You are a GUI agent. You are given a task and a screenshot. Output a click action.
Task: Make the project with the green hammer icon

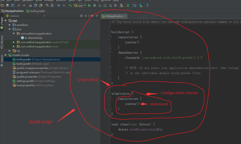click(70, 5)
